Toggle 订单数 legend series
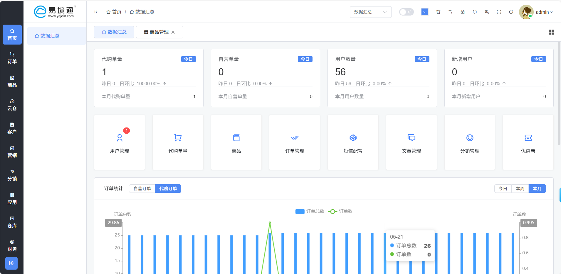 click(340, 211)
